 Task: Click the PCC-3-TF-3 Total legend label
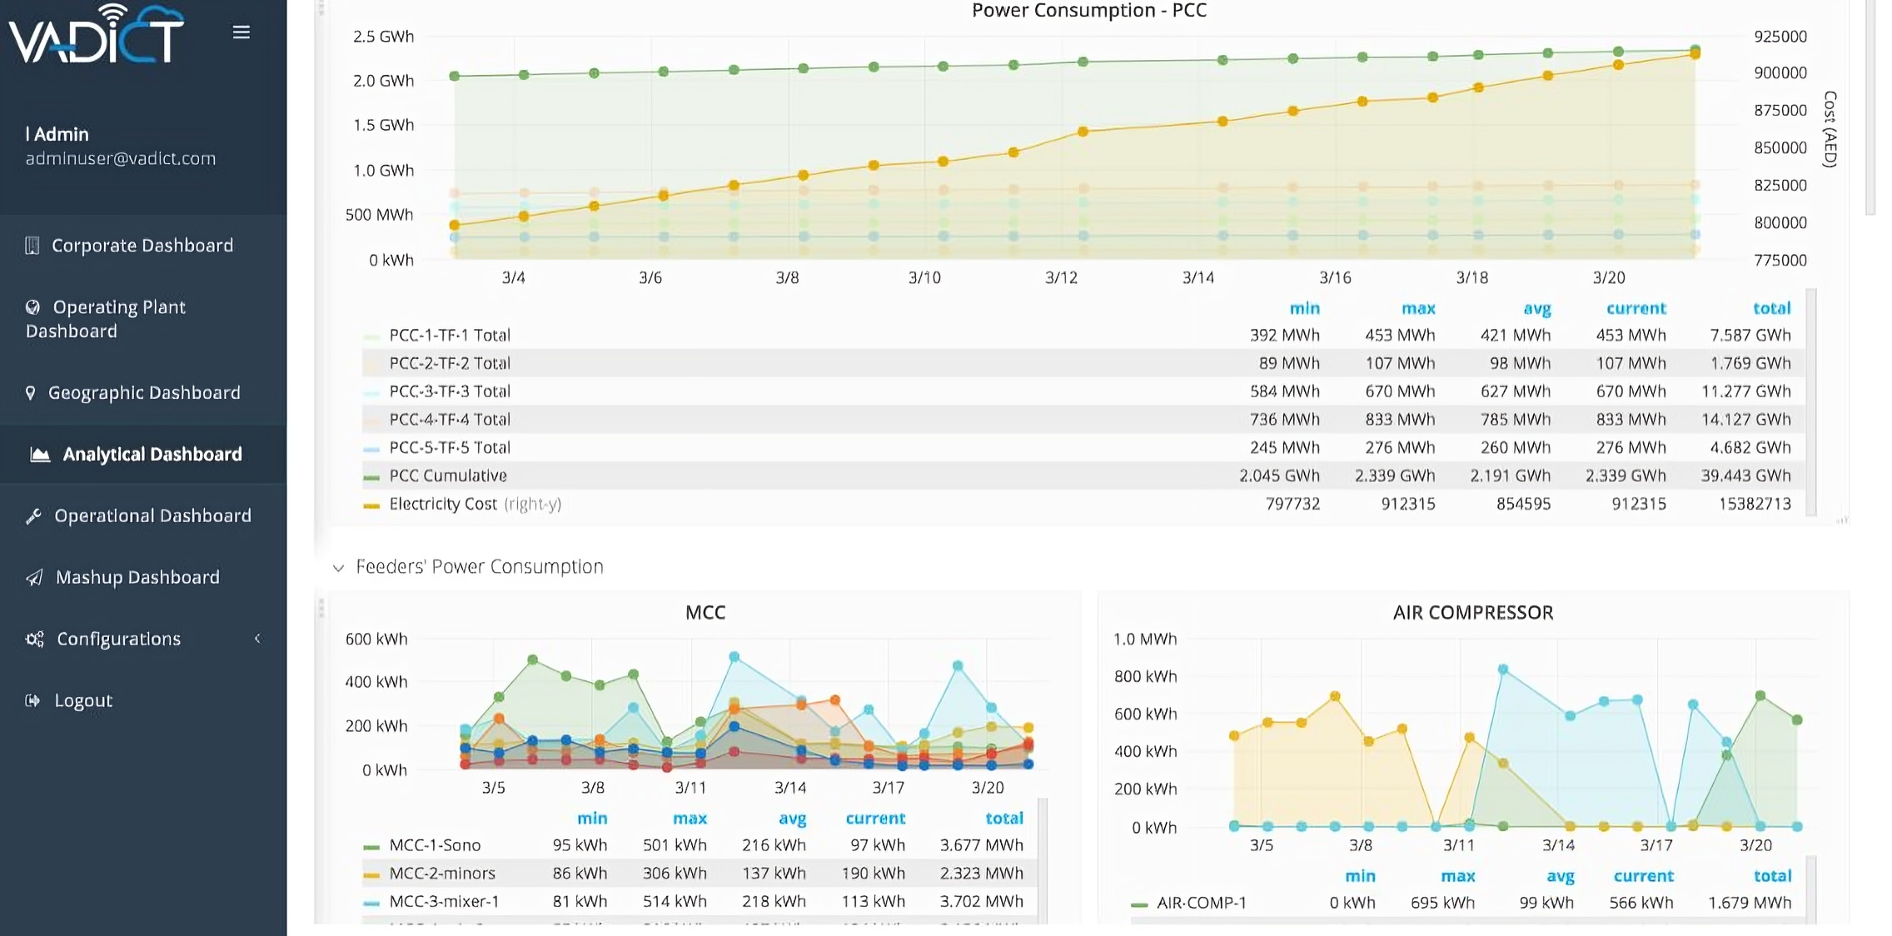click(449, 391)
